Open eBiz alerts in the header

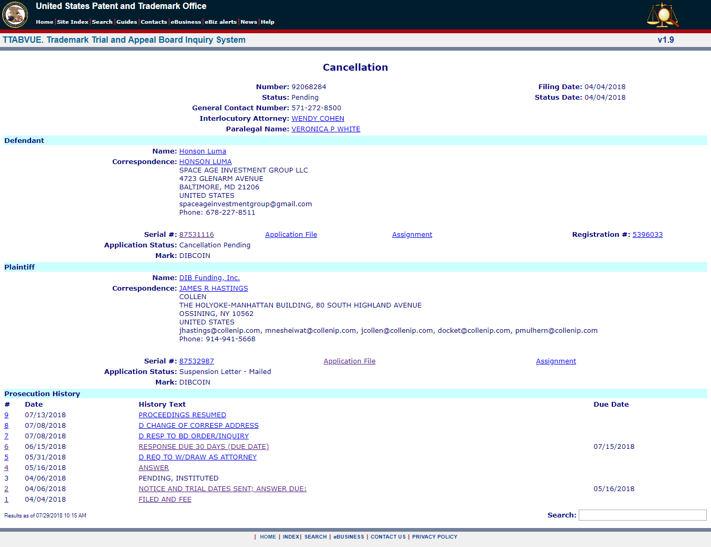coord(221,22)
